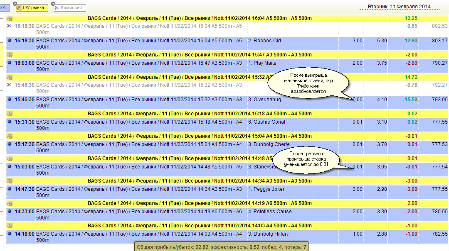449x251 pixels.
Task: Click odds value 2.98 for Peggys Joker
Action: (382, 189)
